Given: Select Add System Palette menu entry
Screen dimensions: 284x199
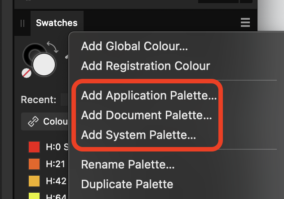Looking at the screenshot, I should 138,135.
